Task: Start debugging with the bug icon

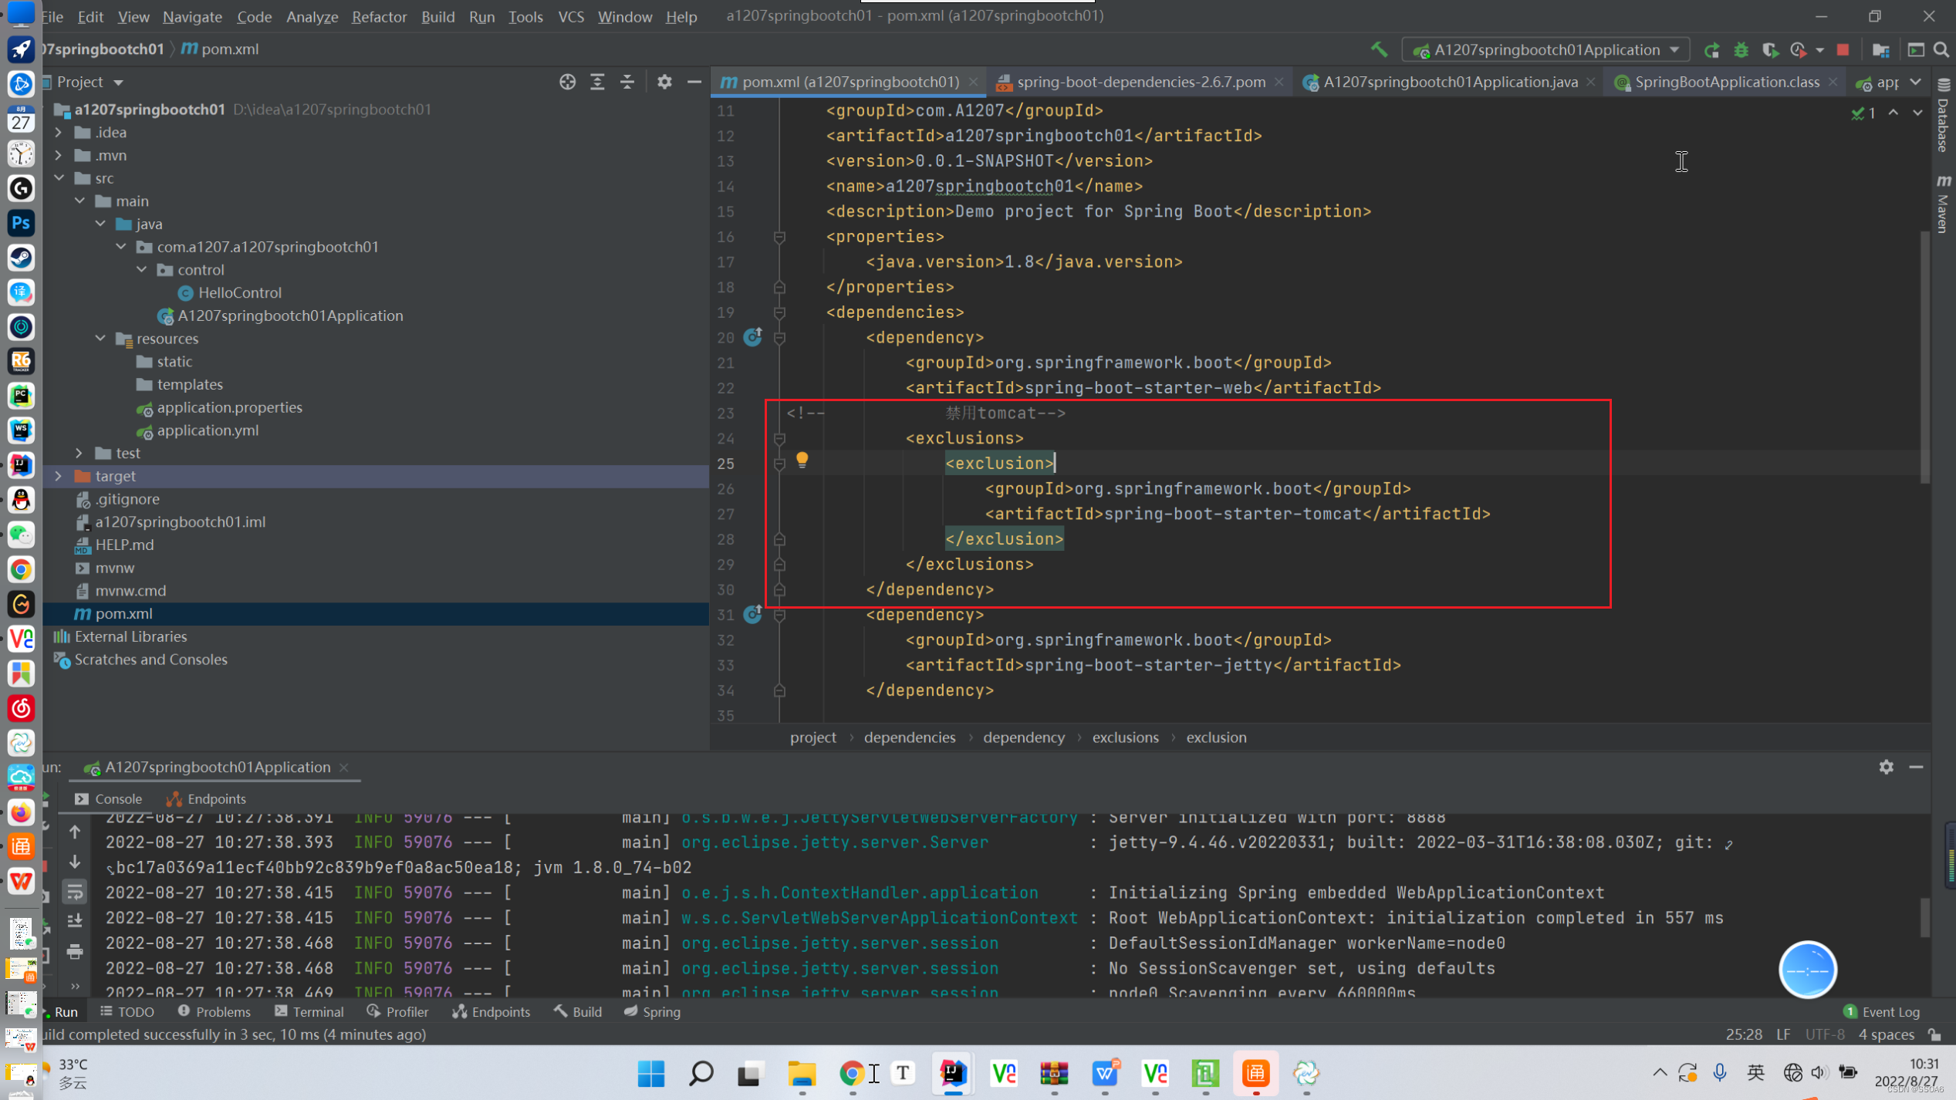Action: point(1741,50)
